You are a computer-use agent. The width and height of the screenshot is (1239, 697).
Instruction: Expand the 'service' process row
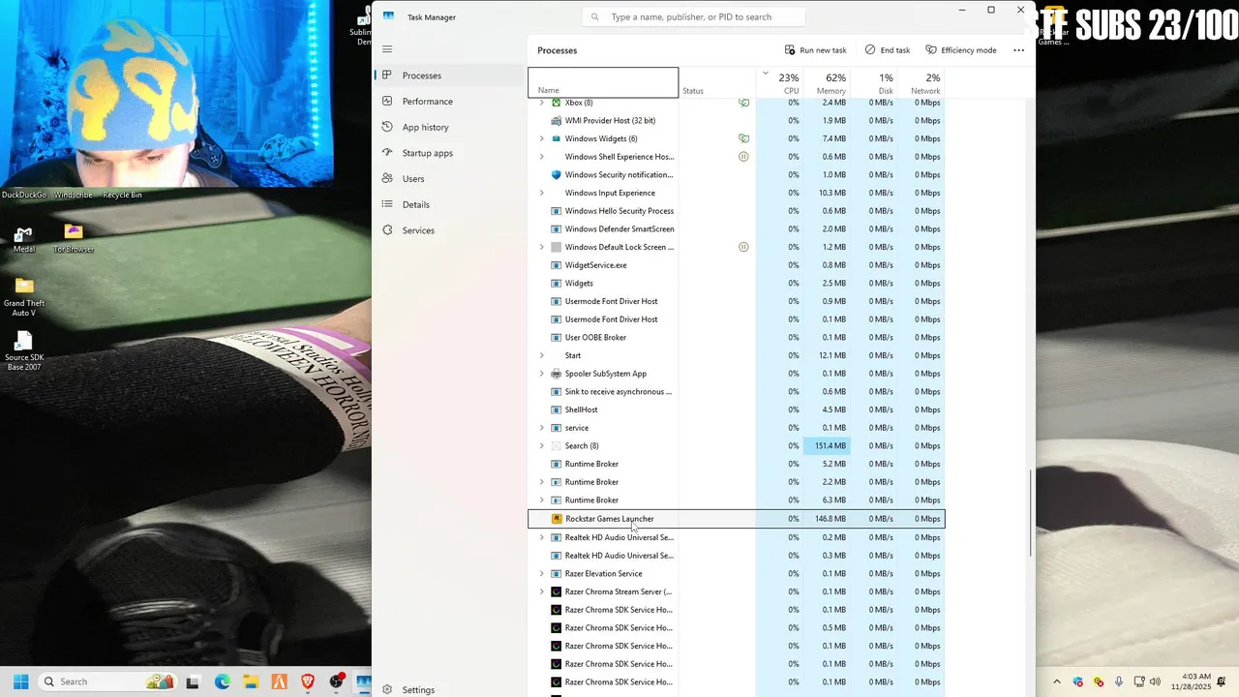[541, 428]
